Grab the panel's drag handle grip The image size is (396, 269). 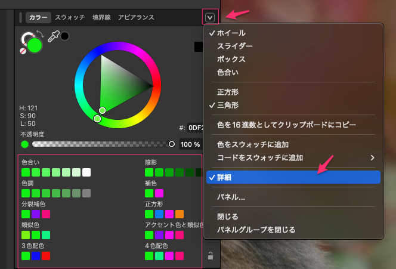point(20,17)
